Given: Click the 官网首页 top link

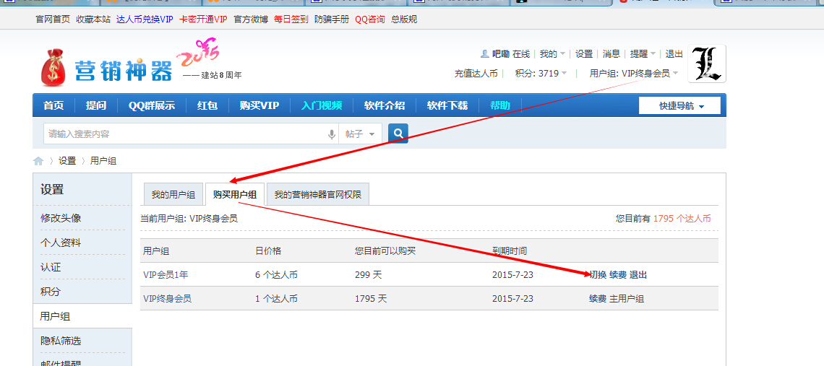Looking at the screenshot, I should [53, 19].
